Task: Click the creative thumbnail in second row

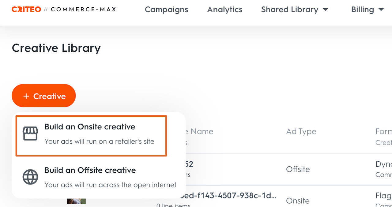Action: pyautogui.click(x=76, y=201)
